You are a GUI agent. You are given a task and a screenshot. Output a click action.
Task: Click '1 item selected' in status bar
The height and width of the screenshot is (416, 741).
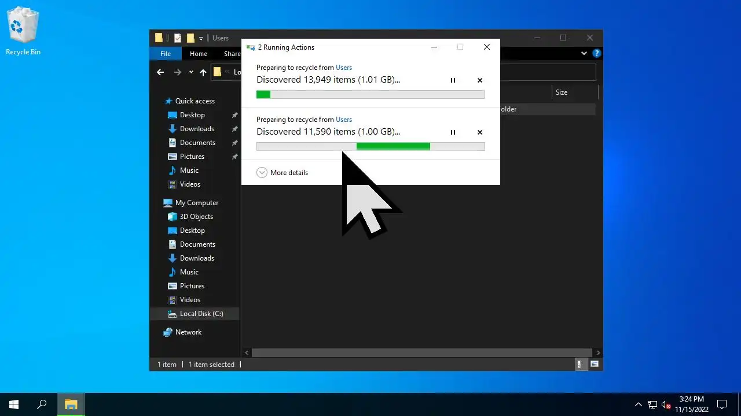tap(211, 365)
